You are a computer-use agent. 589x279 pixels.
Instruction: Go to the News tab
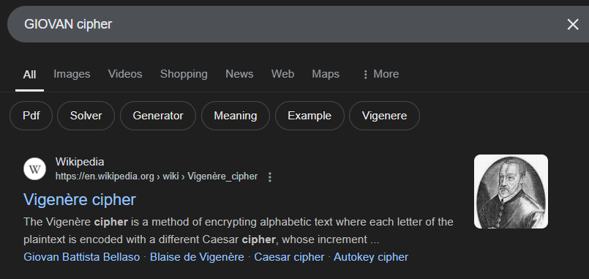tap(239, 74)
